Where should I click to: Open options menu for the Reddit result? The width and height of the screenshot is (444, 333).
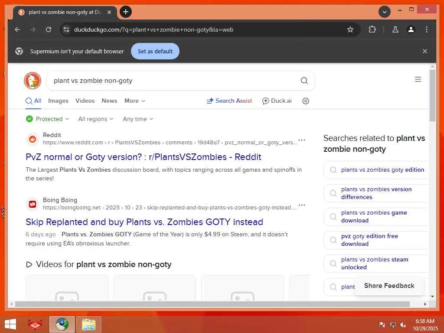(x=302, y=140)
